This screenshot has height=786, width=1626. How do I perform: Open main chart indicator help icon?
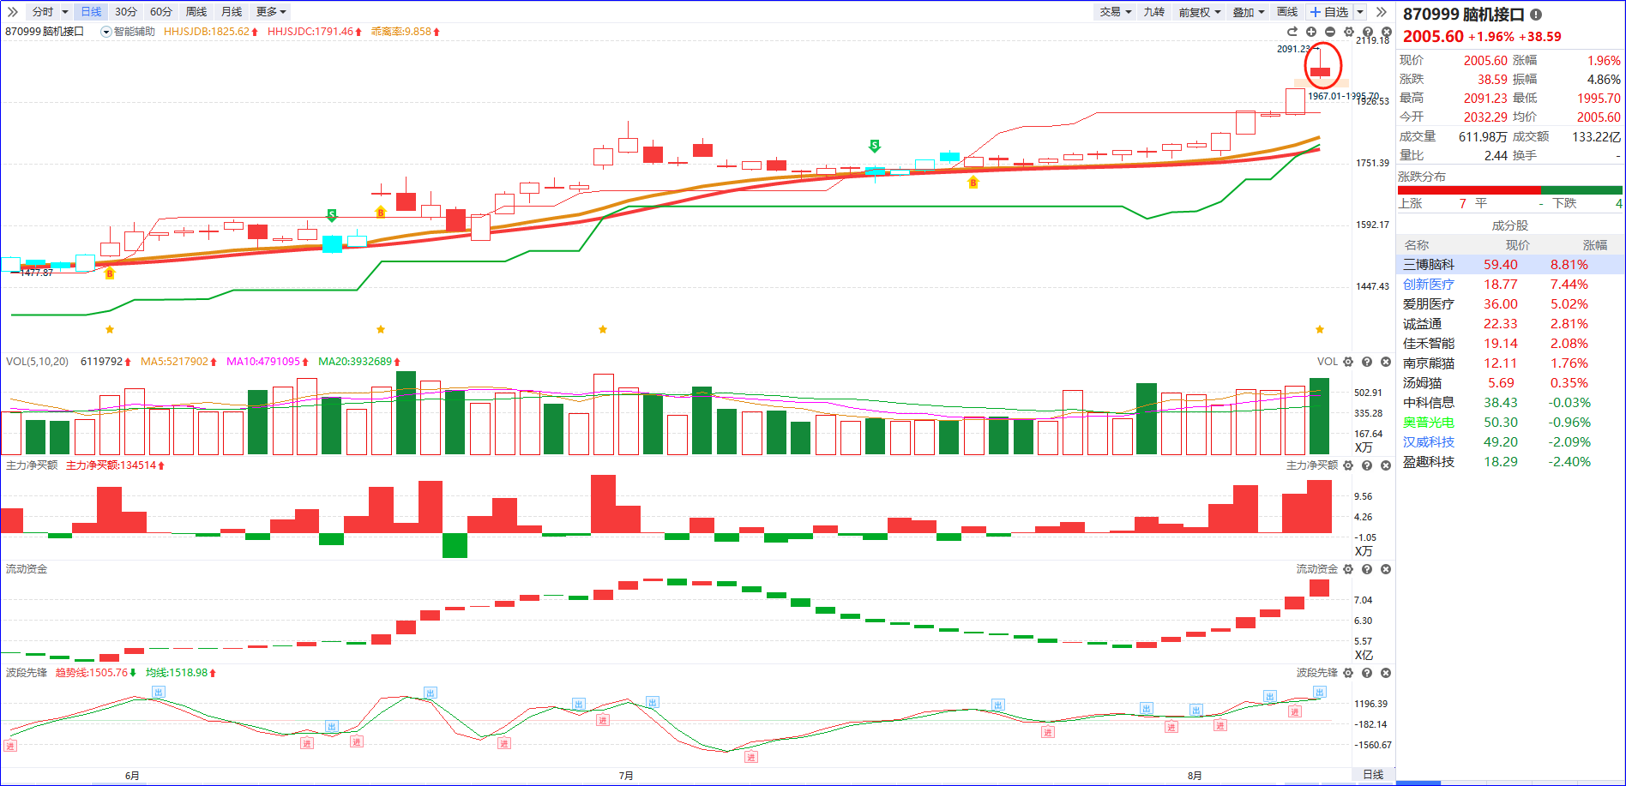1368,32
